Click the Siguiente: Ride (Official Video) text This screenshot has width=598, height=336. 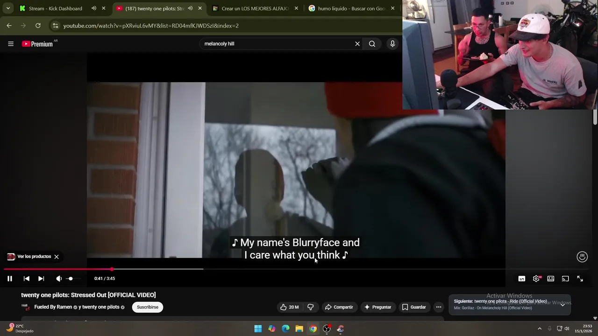[500, 301]
